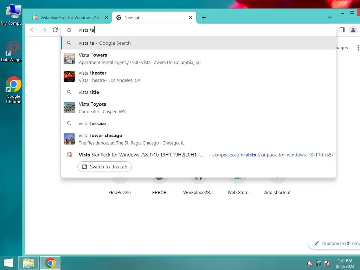Click the vista tower chicago skyline thumbnail

(69, 139)
